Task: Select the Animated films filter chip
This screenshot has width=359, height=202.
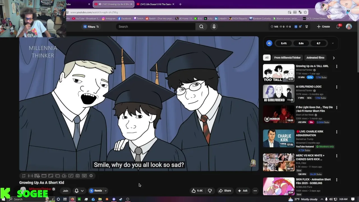Action: pyautogui.click(x=315, y=58)
